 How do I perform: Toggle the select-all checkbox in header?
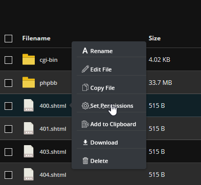(x=9, y=39)
